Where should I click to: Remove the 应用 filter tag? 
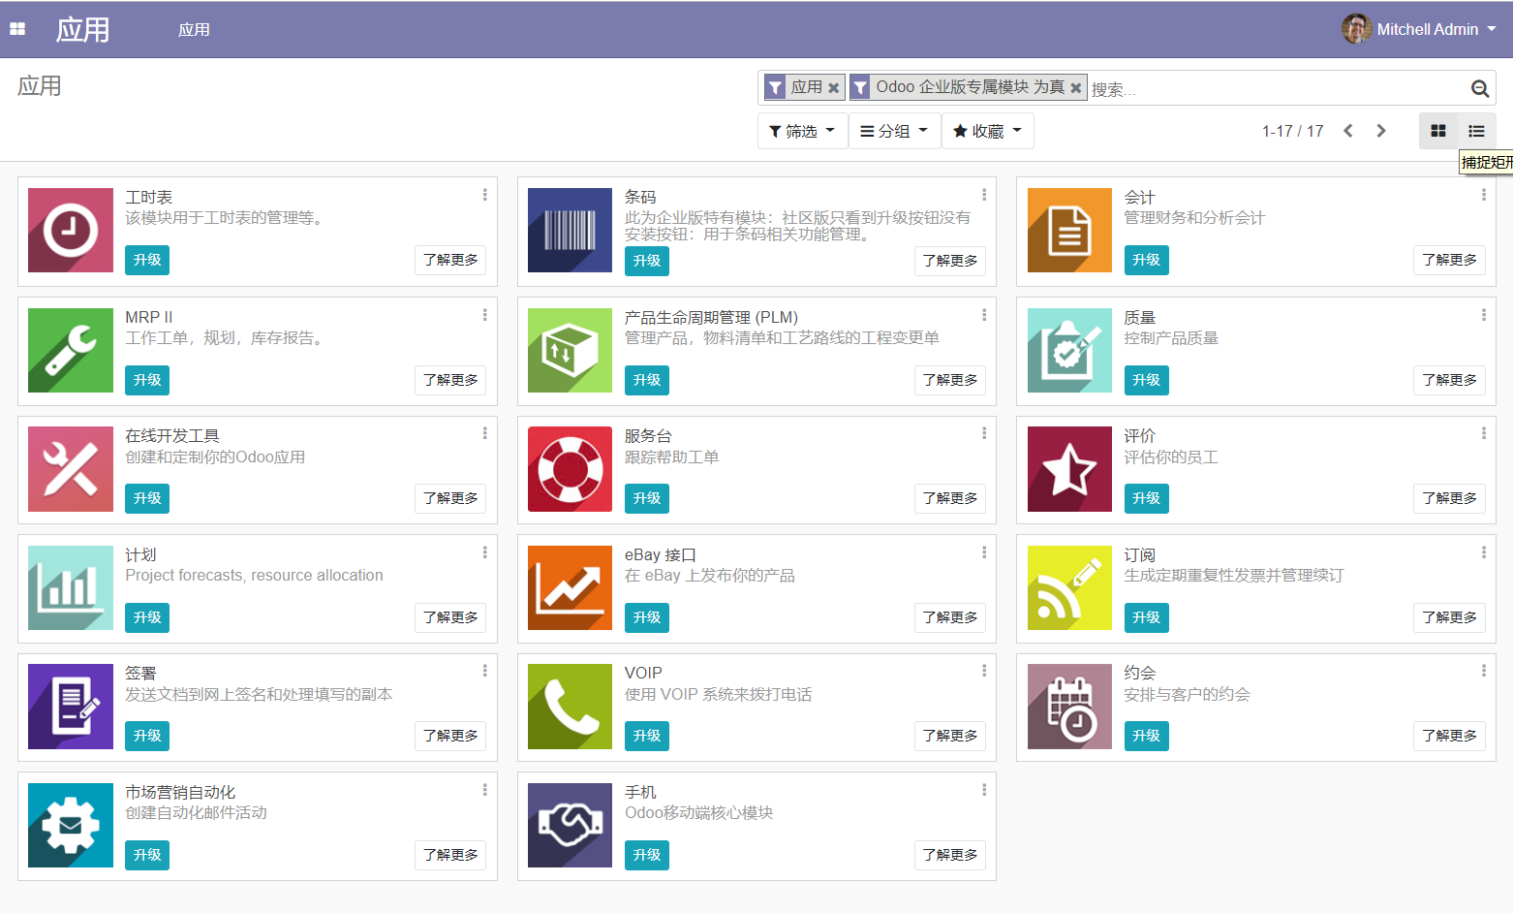833,87
